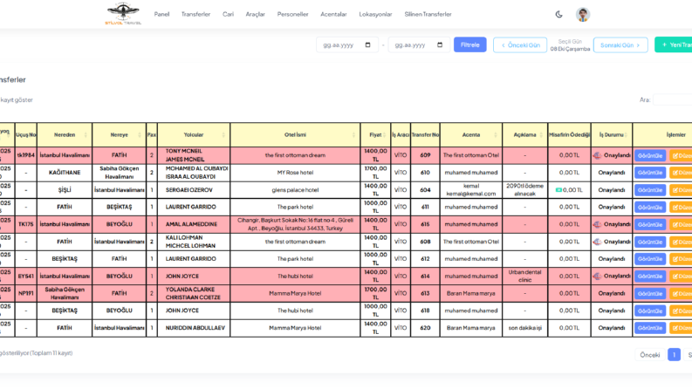The image size is (692, 389).
Task: Click the Ara search field
Action: pyautogui.click(x=673, y=99)
